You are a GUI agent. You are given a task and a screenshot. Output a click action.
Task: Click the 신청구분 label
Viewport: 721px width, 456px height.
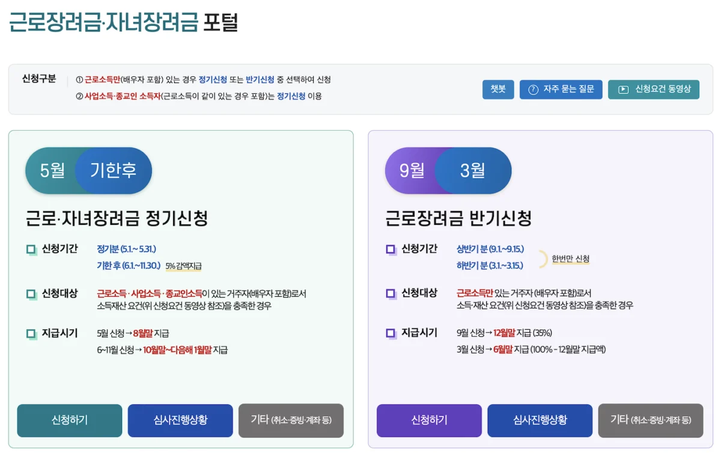point(39,79)
